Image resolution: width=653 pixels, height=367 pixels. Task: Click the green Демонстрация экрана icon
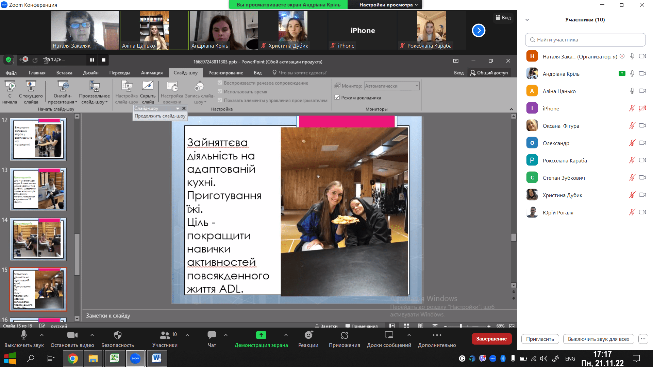[261, 335]
